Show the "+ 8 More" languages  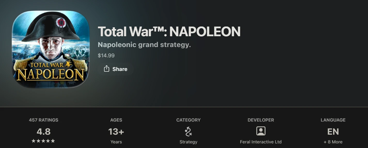333,142
